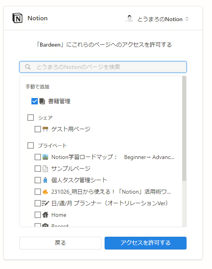
Task: Focus the とうまろのNotionのページを検索 field
Action: point(103,67)
